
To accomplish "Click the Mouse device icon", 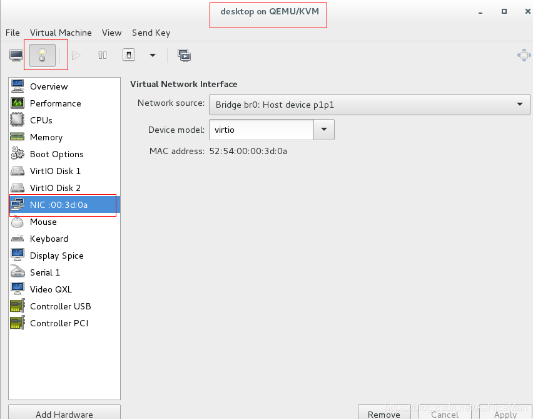I will tap(18, 222).
